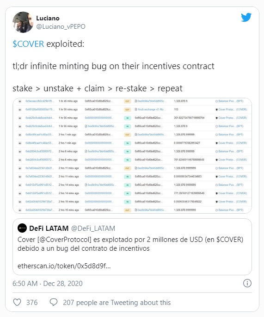The width and height of the screenshot is (264, 317).
Task: Click the eye icon in first transaction row
Action: (20, 101)
